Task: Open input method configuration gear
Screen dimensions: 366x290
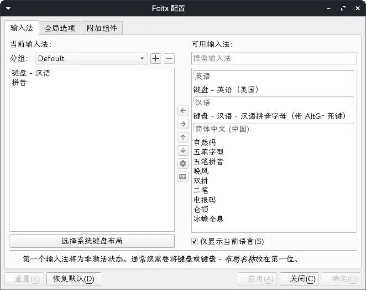Action: (x=183, y=163)
